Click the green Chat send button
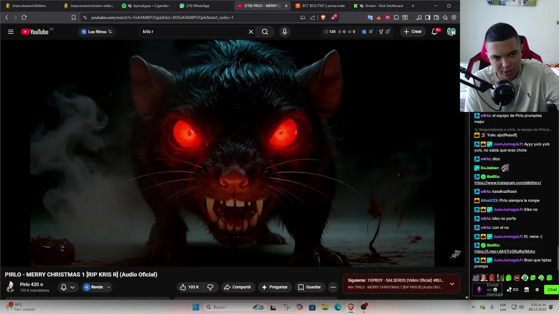The image size is (559, 314). click(552, 290)
